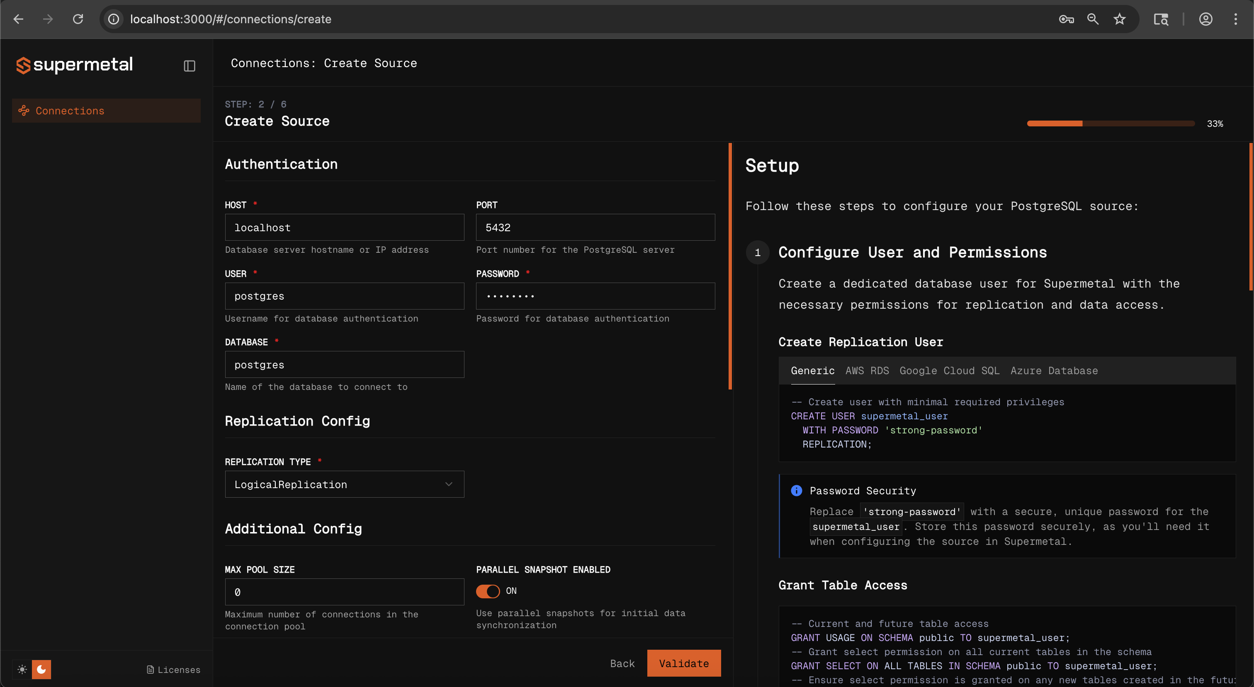Open the Replication Type dropdown
Image resolution: width=1254 pixels, height=687 pixels.
point(344,484)
